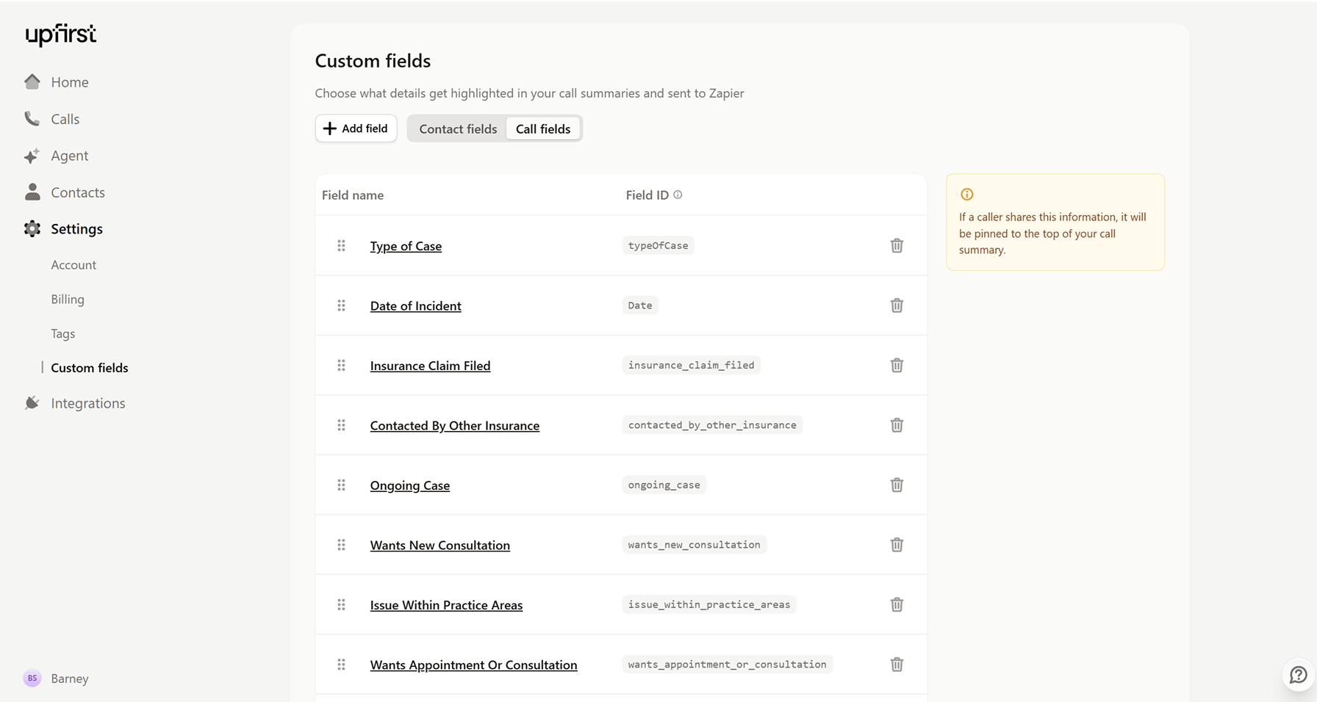Open the Wants New Consultation field
The image size is (1317, 702).
coord(440,546)
